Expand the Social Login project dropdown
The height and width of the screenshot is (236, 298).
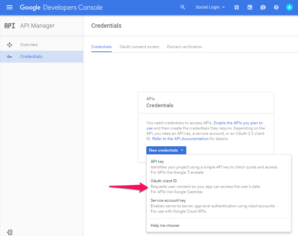point(210,7)
